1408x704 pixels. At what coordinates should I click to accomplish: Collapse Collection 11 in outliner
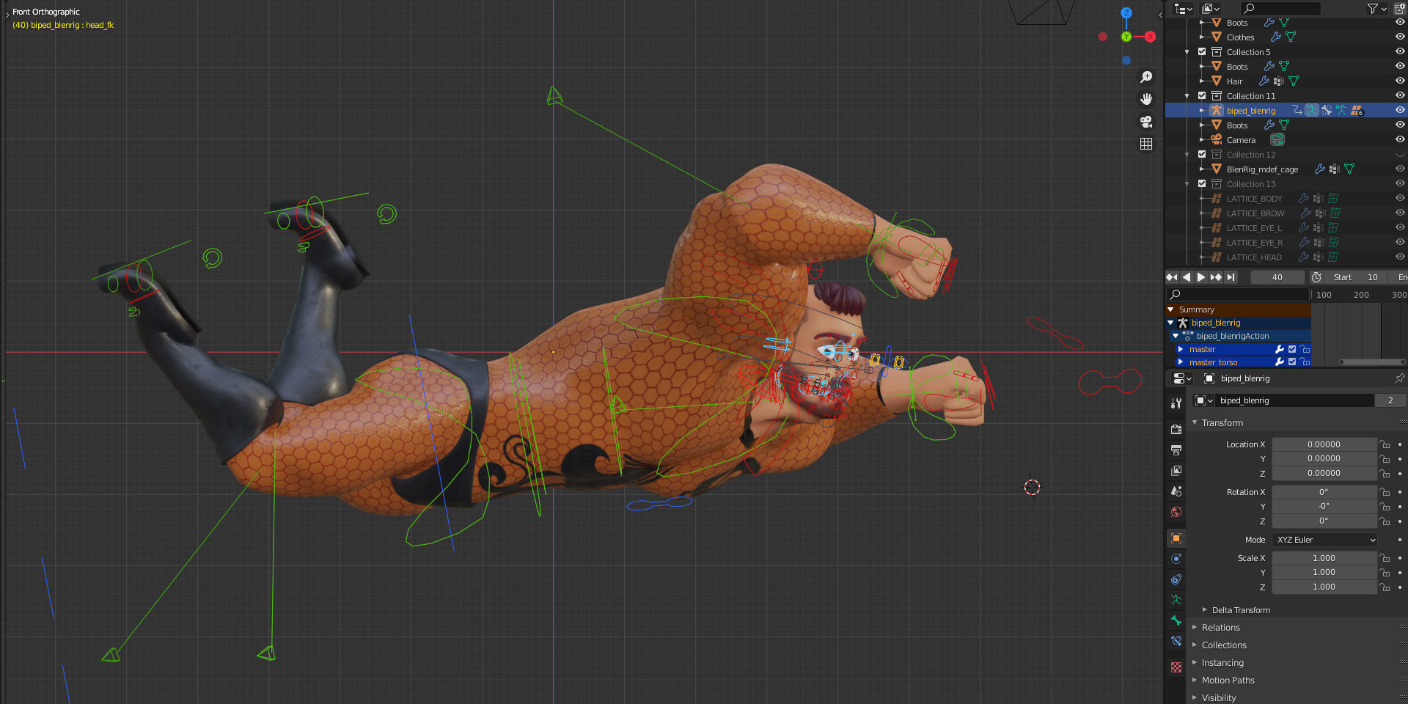pos(1187,95)
